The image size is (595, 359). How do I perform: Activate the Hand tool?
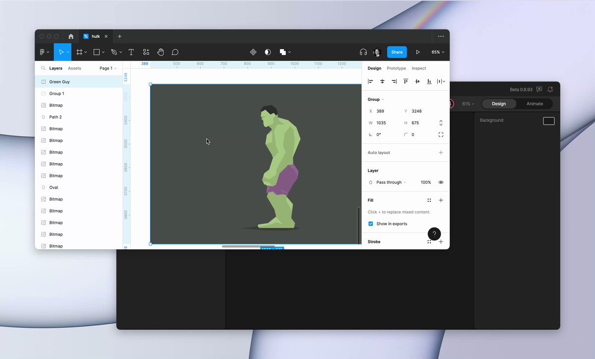click(x=160, y=52)
